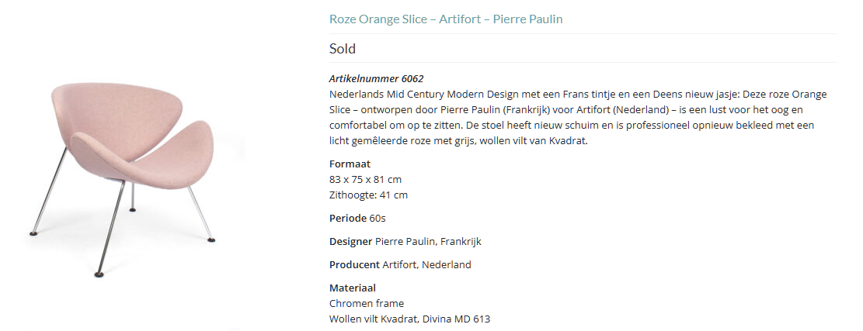Click the Materiaal heading

(353, 288)
